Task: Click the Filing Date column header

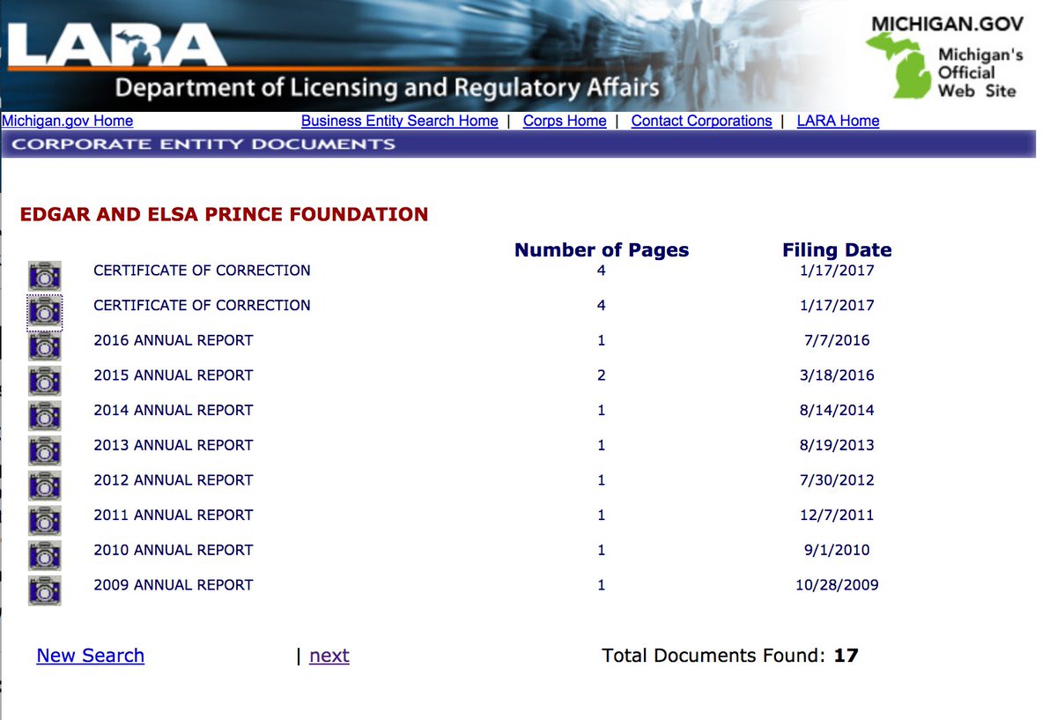Action: tap(837, 250)
